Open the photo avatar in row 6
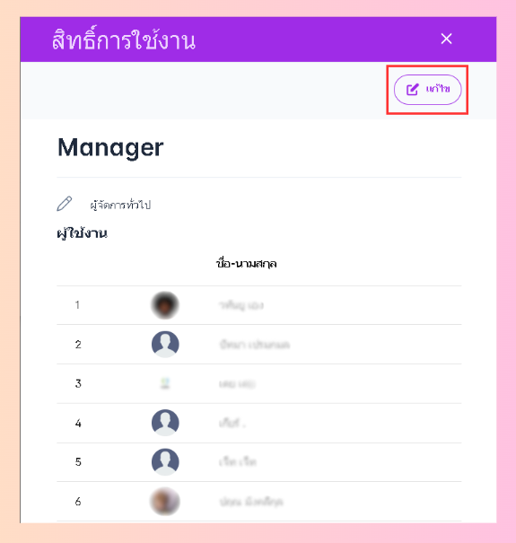516x543 pixels. coord(165,501)
